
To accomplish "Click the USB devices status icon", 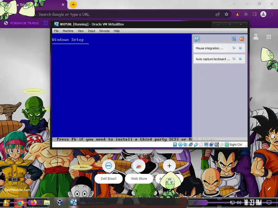I will point(196,145).
